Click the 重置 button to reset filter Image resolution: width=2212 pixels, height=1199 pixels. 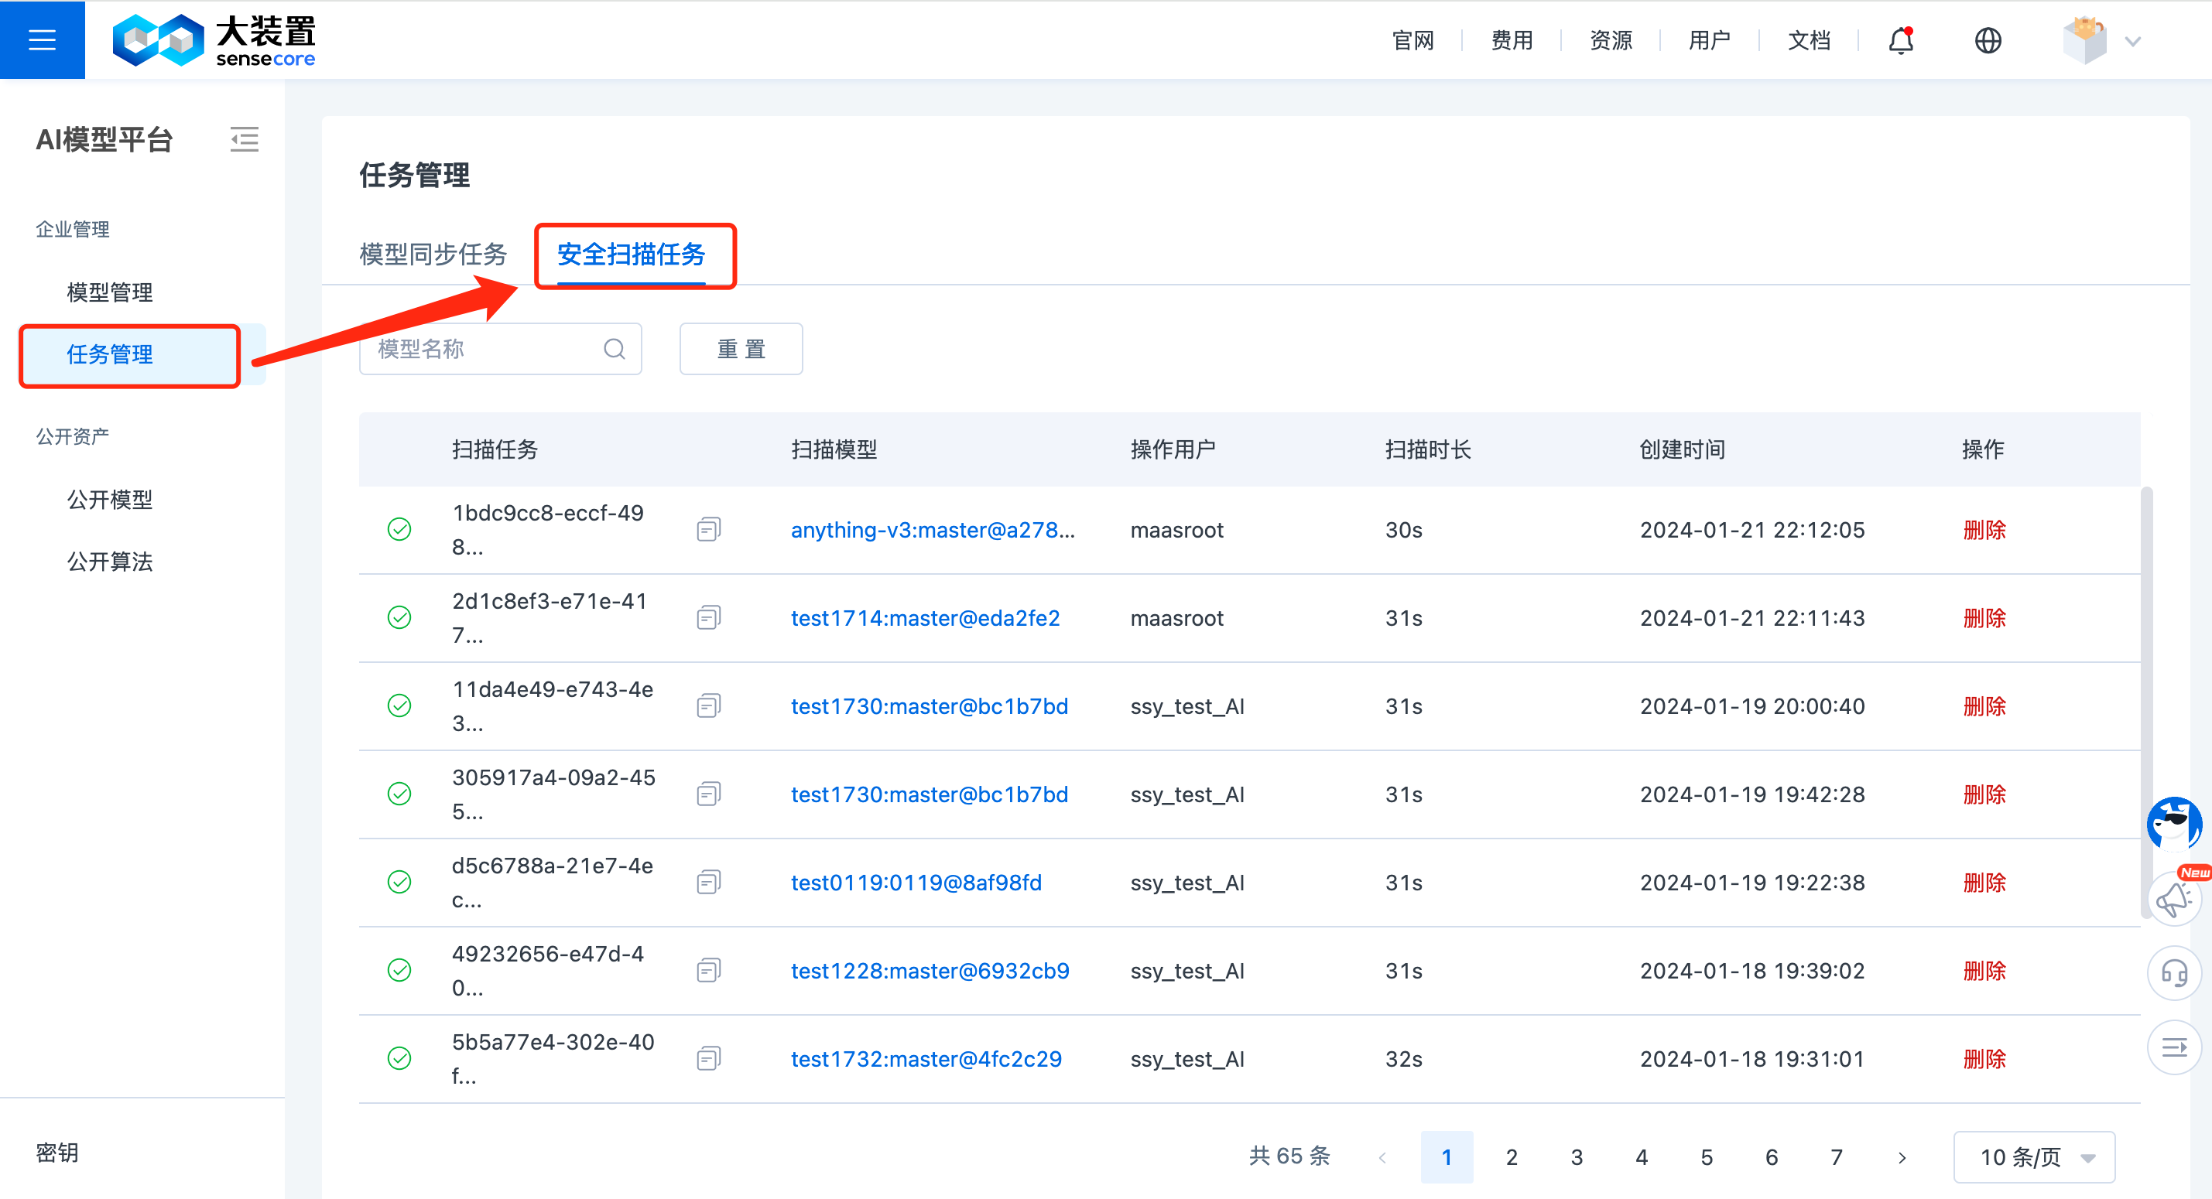[x=738, y=350]
